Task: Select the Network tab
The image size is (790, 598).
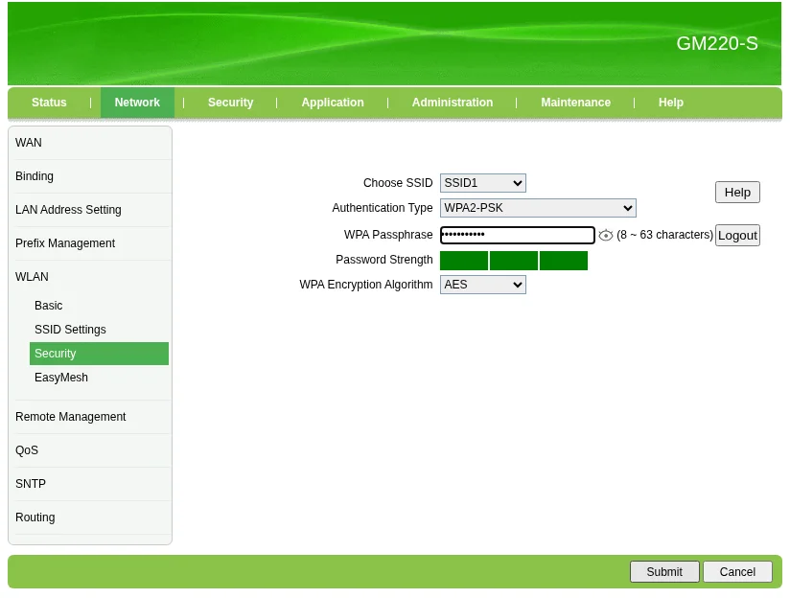Action: (137, 103)
